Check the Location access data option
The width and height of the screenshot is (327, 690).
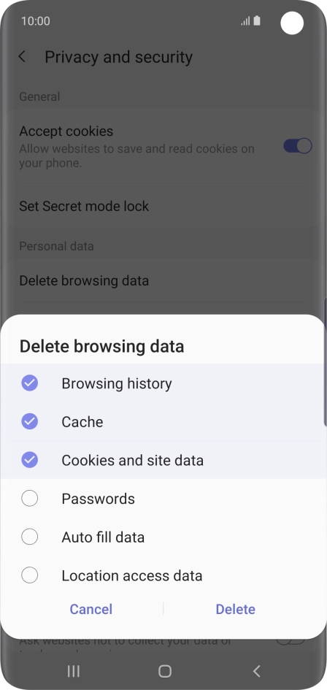(29, 575)
